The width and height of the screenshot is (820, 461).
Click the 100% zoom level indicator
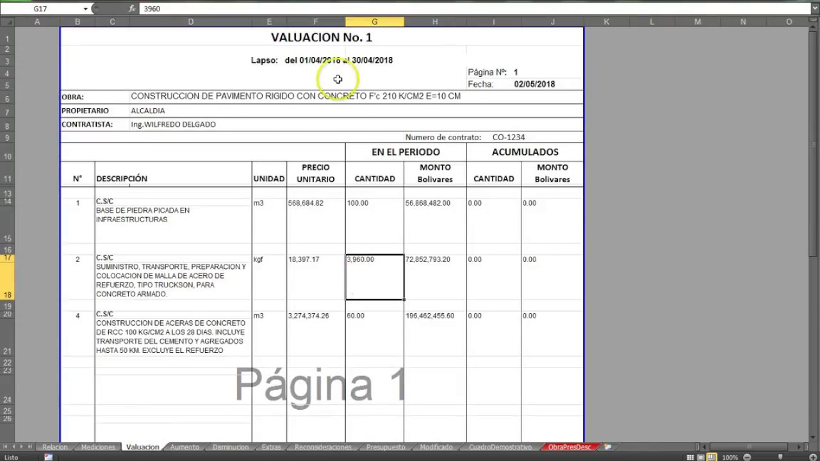tap(730, 457)
